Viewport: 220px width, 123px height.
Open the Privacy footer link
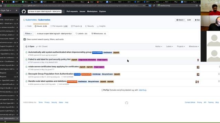tap(47, 102)
